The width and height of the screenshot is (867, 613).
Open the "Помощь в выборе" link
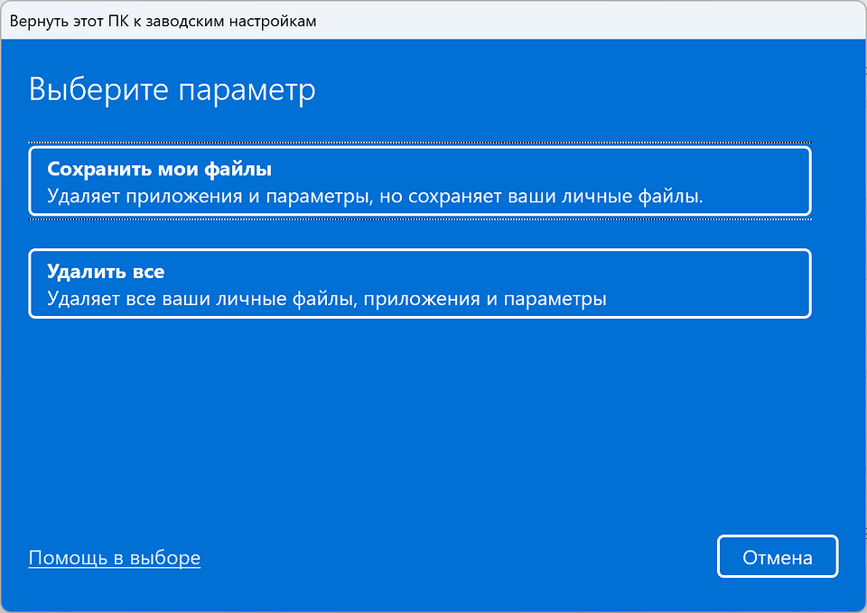[x=115, y=558]
